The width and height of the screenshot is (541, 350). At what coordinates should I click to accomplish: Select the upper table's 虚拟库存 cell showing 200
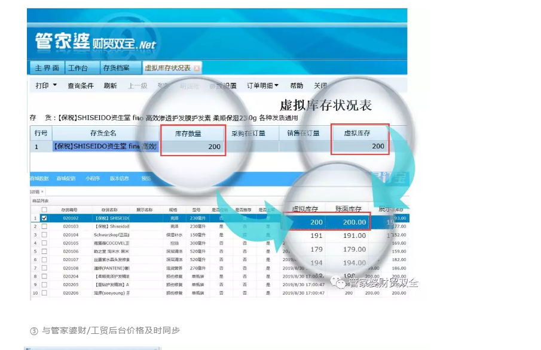[x=360, y=146]
